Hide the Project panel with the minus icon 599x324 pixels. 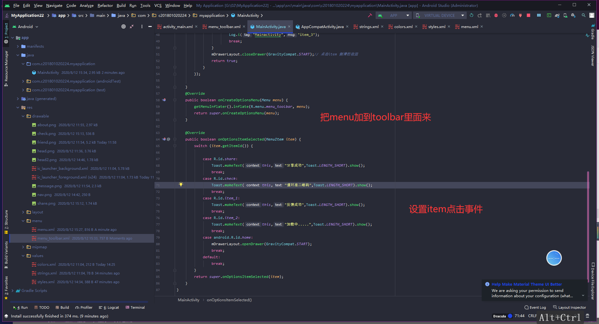click(x=150, y=26)
